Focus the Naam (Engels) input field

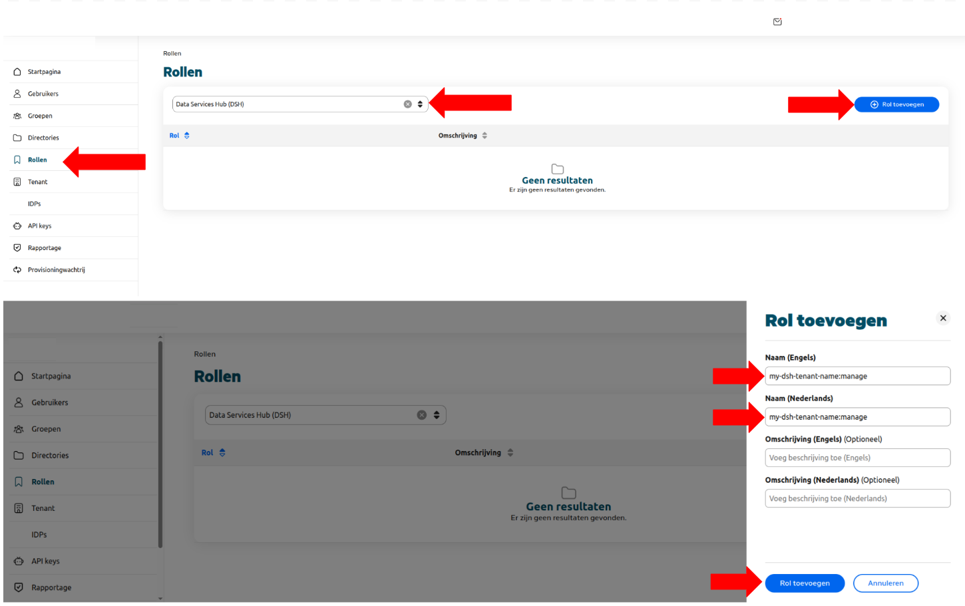(858, 376)
